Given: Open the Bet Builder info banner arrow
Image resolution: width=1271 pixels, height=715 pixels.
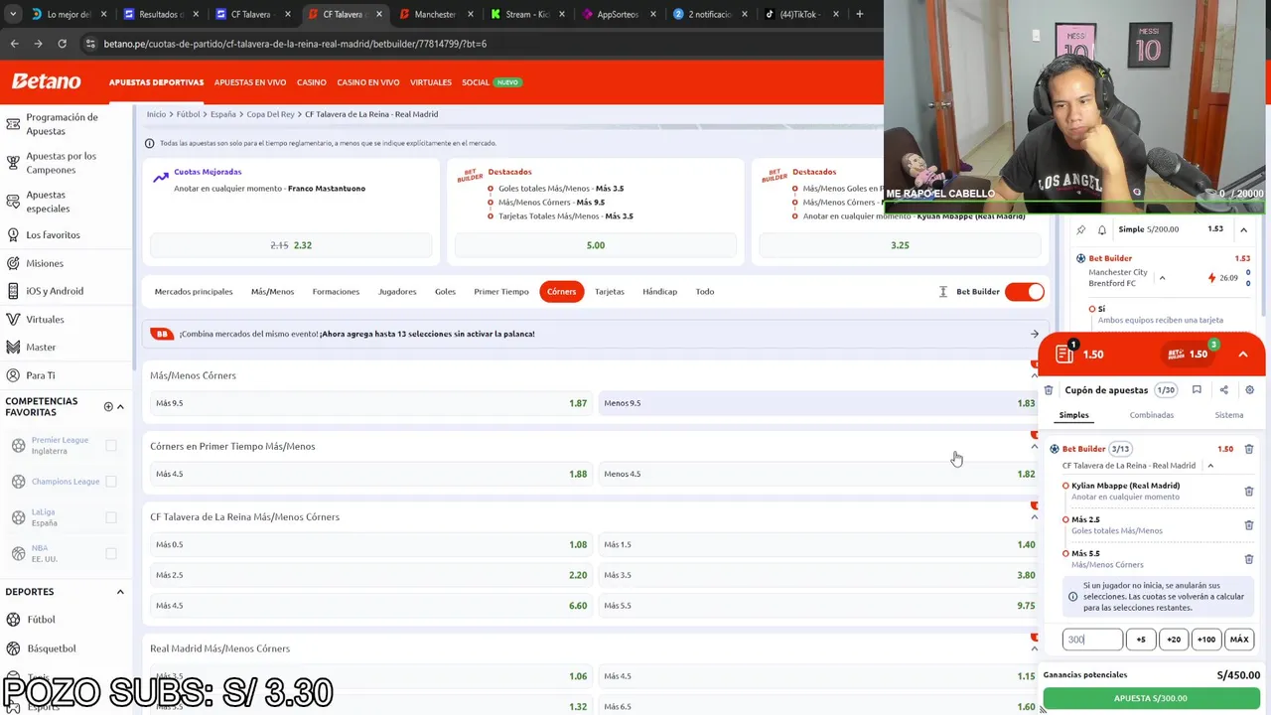Looking at the screenshot, I should pos(1034,335).
